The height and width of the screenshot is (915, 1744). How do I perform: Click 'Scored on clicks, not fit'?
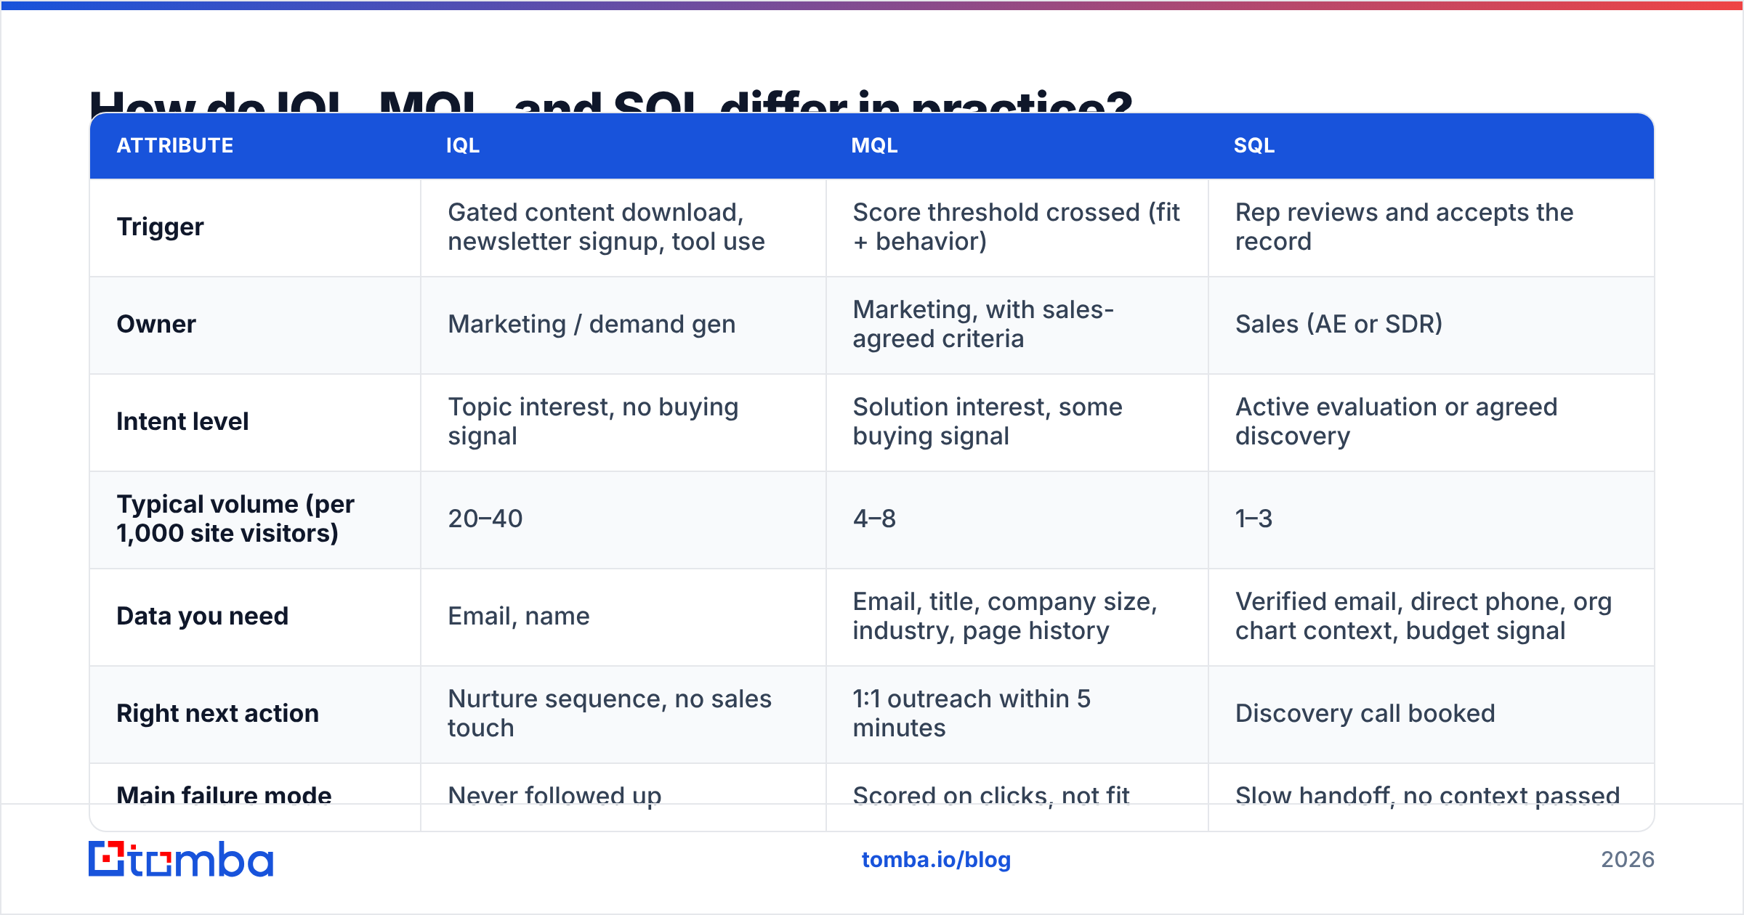[991, 796]
